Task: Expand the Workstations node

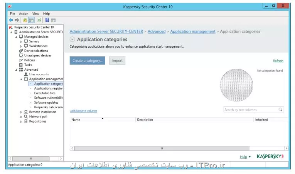Action: 21,46
